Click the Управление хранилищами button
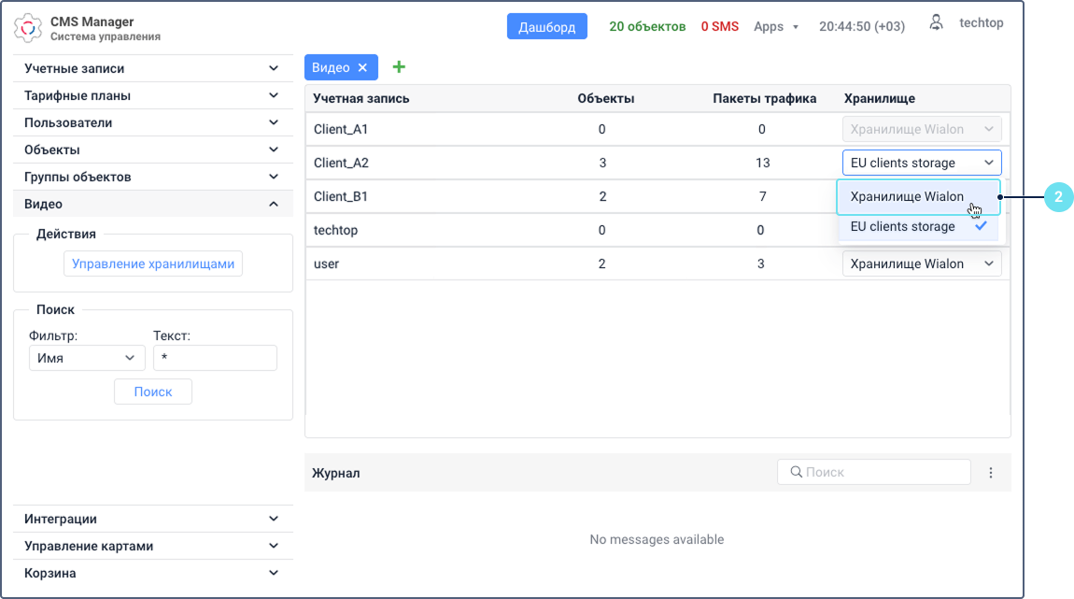Screen dimensions: 1074x599 click(153, 263)
